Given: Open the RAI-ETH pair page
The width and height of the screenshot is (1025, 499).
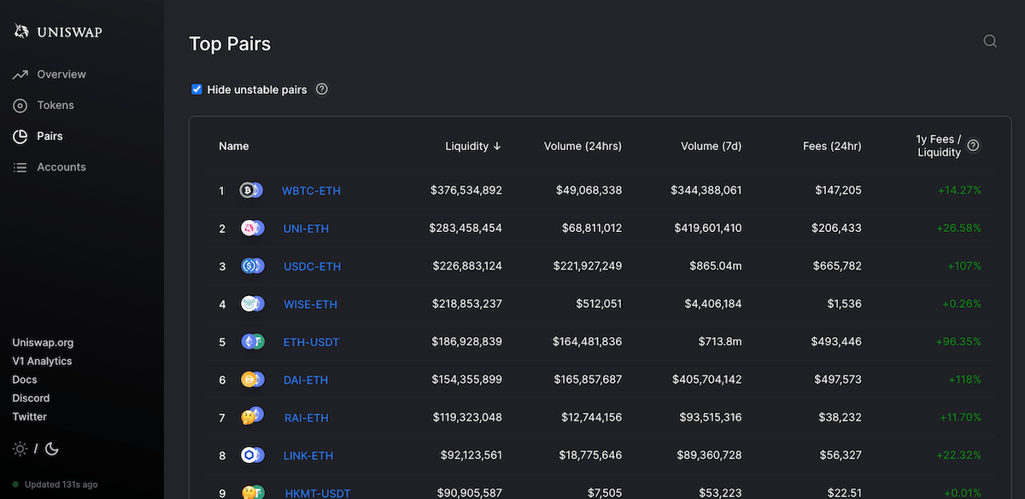Looking at the screenshot, I should (306, 418).
